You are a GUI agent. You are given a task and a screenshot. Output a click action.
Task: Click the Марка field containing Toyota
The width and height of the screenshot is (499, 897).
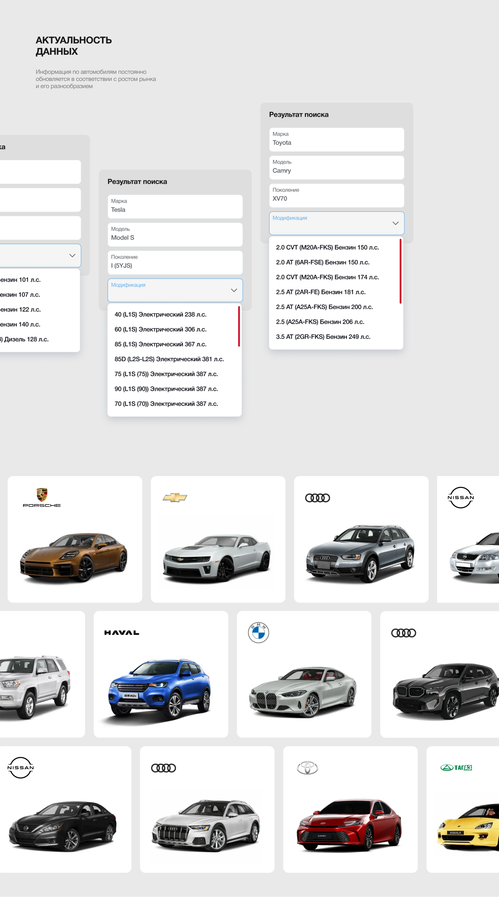337,139
